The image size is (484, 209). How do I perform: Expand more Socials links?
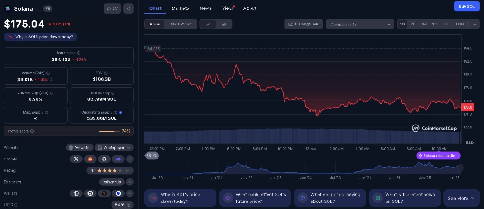(x=130, y=159)
